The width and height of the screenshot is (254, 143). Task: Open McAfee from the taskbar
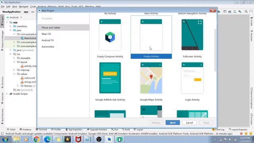pos(78,139)
